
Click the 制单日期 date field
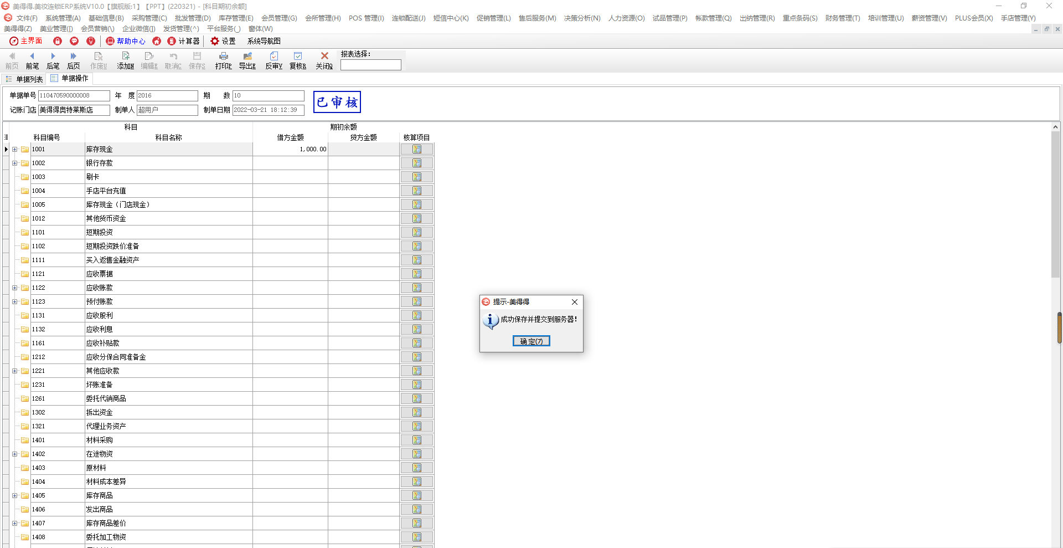(x=268, y=110)
